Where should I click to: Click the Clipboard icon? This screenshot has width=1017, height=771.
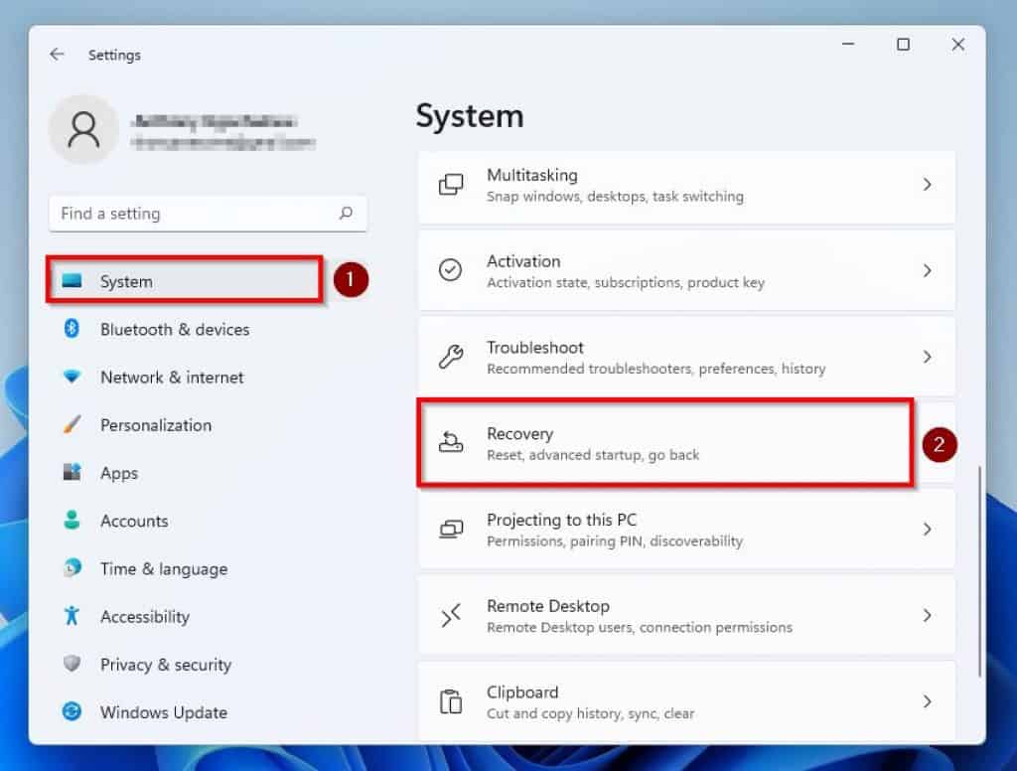coord(451,700)
